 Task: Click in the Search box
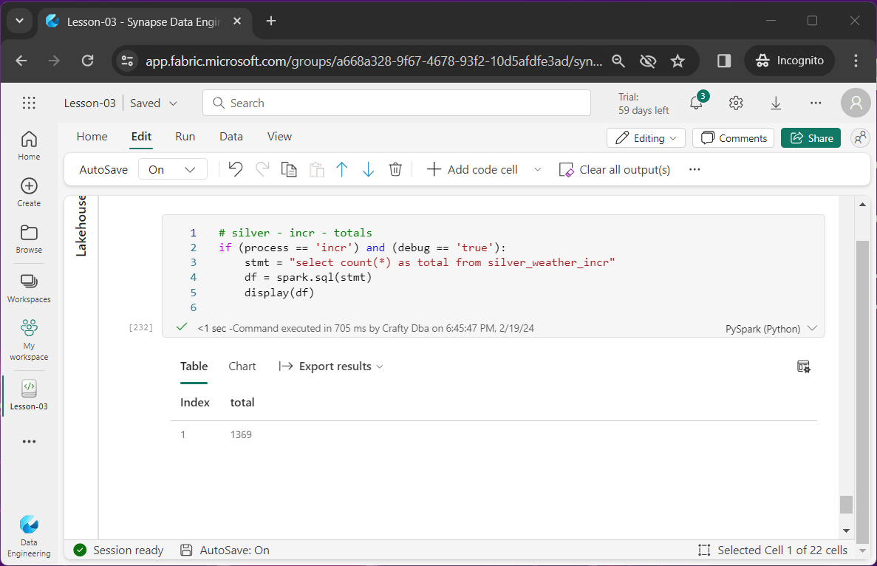pos(397,103)
